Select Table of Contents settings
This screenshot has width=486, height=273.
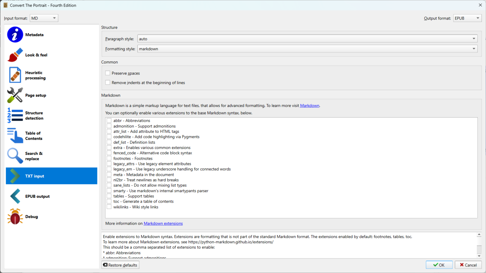pos(33,136)
